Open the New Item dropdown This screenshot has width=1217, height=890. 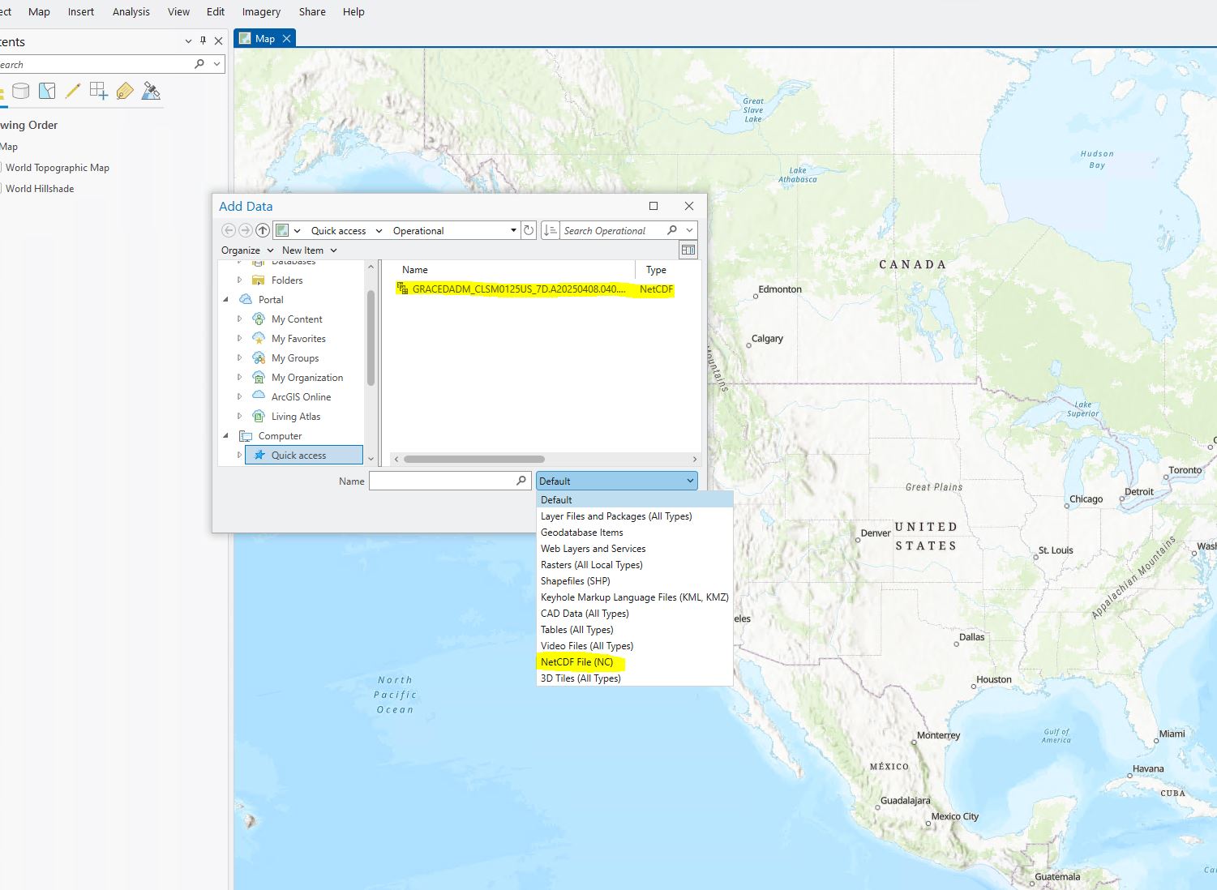point(309,250)
